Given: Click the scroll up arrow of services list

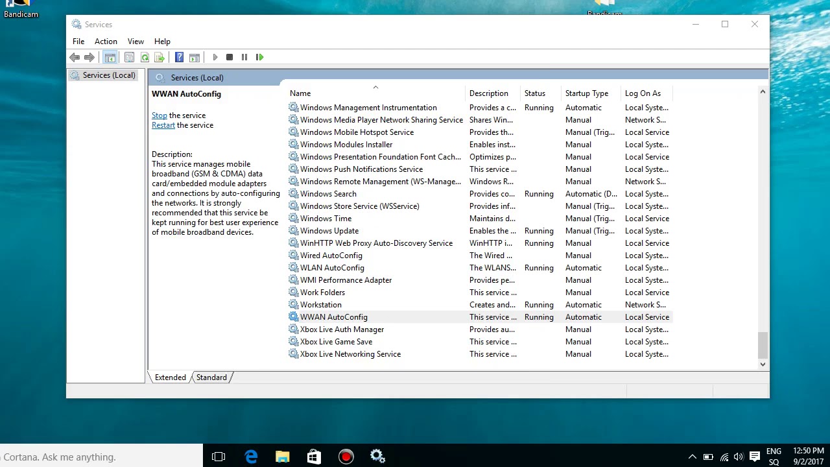Looking at the screenshot, I should (763, 91).
